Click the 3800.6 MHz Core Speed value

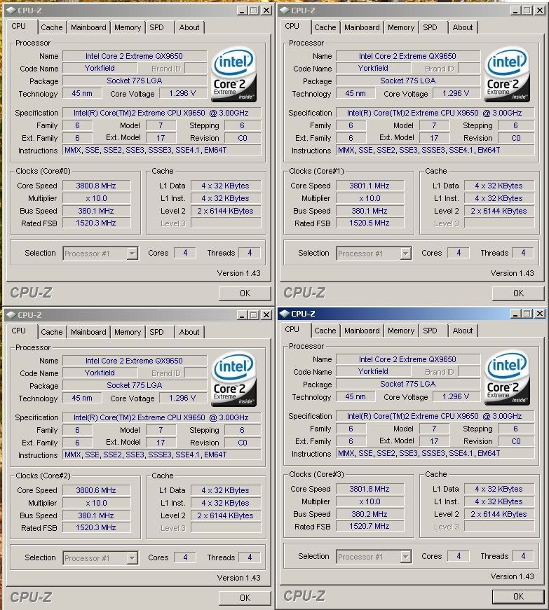(96, 490)
